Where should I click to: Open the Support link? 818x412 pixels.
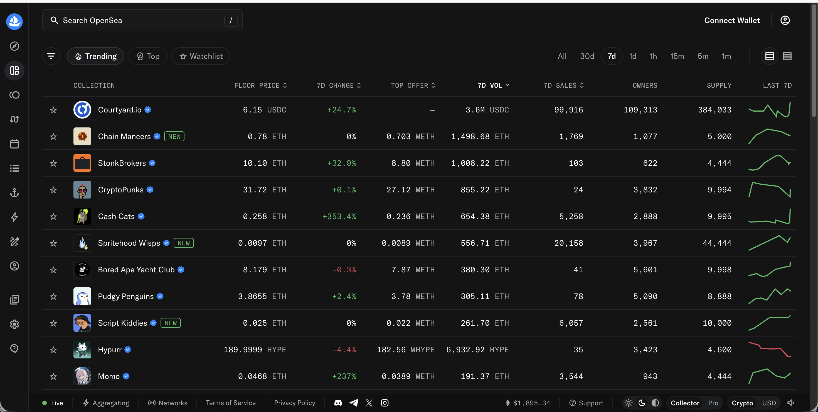tap(586, 403)
